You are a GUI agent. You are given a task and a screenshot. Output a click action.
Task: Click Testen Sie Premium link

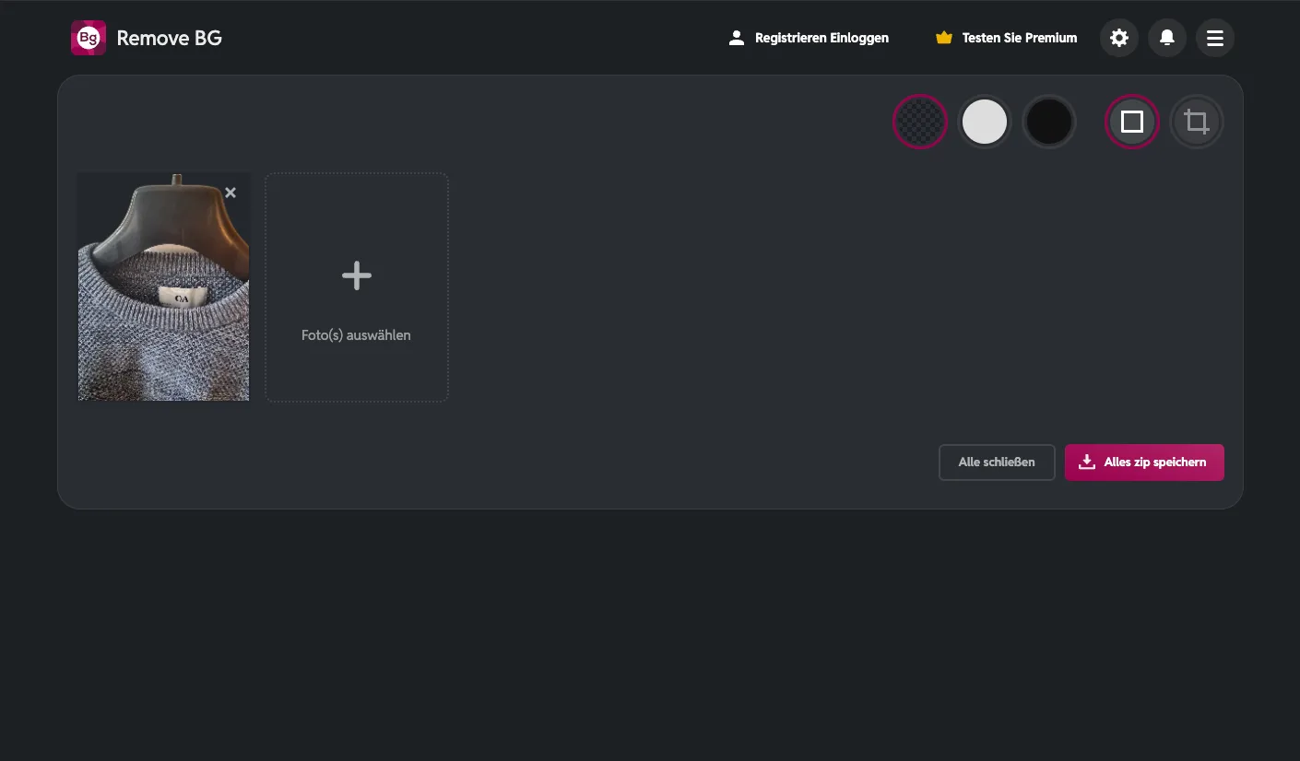click(1020, 38)
